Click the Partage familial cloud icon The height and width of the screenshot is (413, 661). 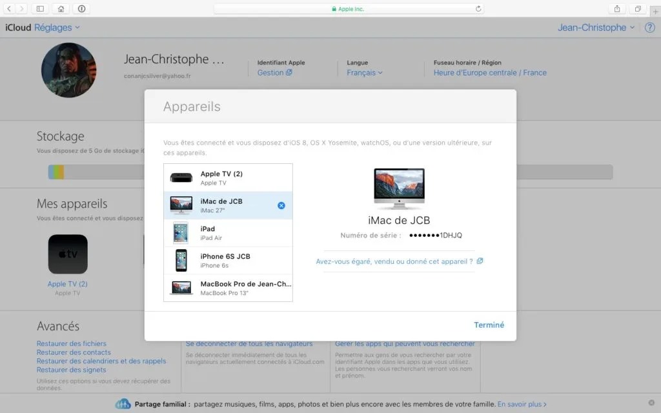123,404
